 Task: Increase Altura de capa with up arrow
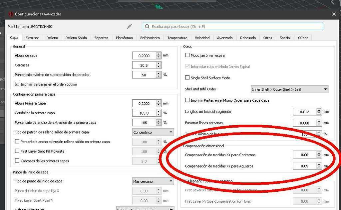click(x=159, y=54)
